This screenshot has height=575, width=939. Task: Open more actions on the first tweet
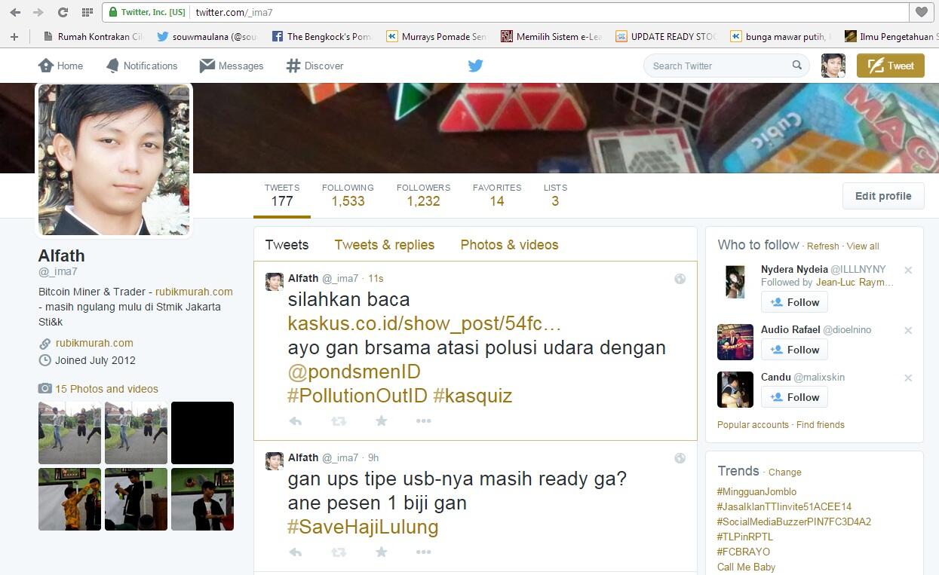click(x=423, y=421)
